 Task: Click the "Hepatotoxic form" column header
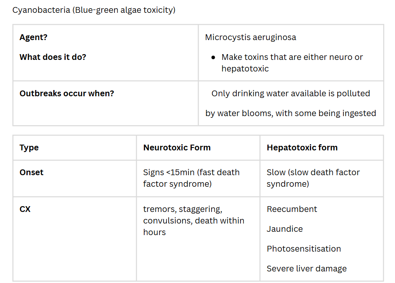click(302, 147)
